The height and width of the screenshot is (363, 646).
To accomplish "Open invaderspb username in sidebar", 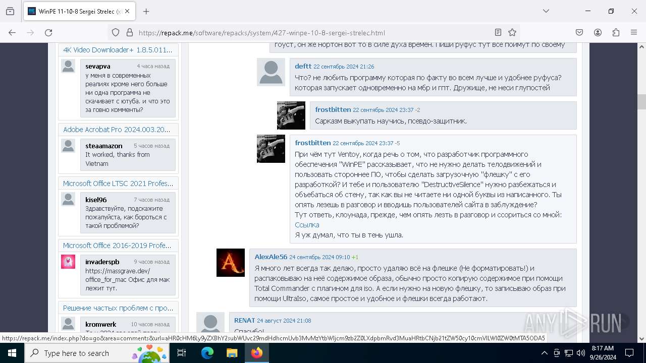I will point(102,262).
